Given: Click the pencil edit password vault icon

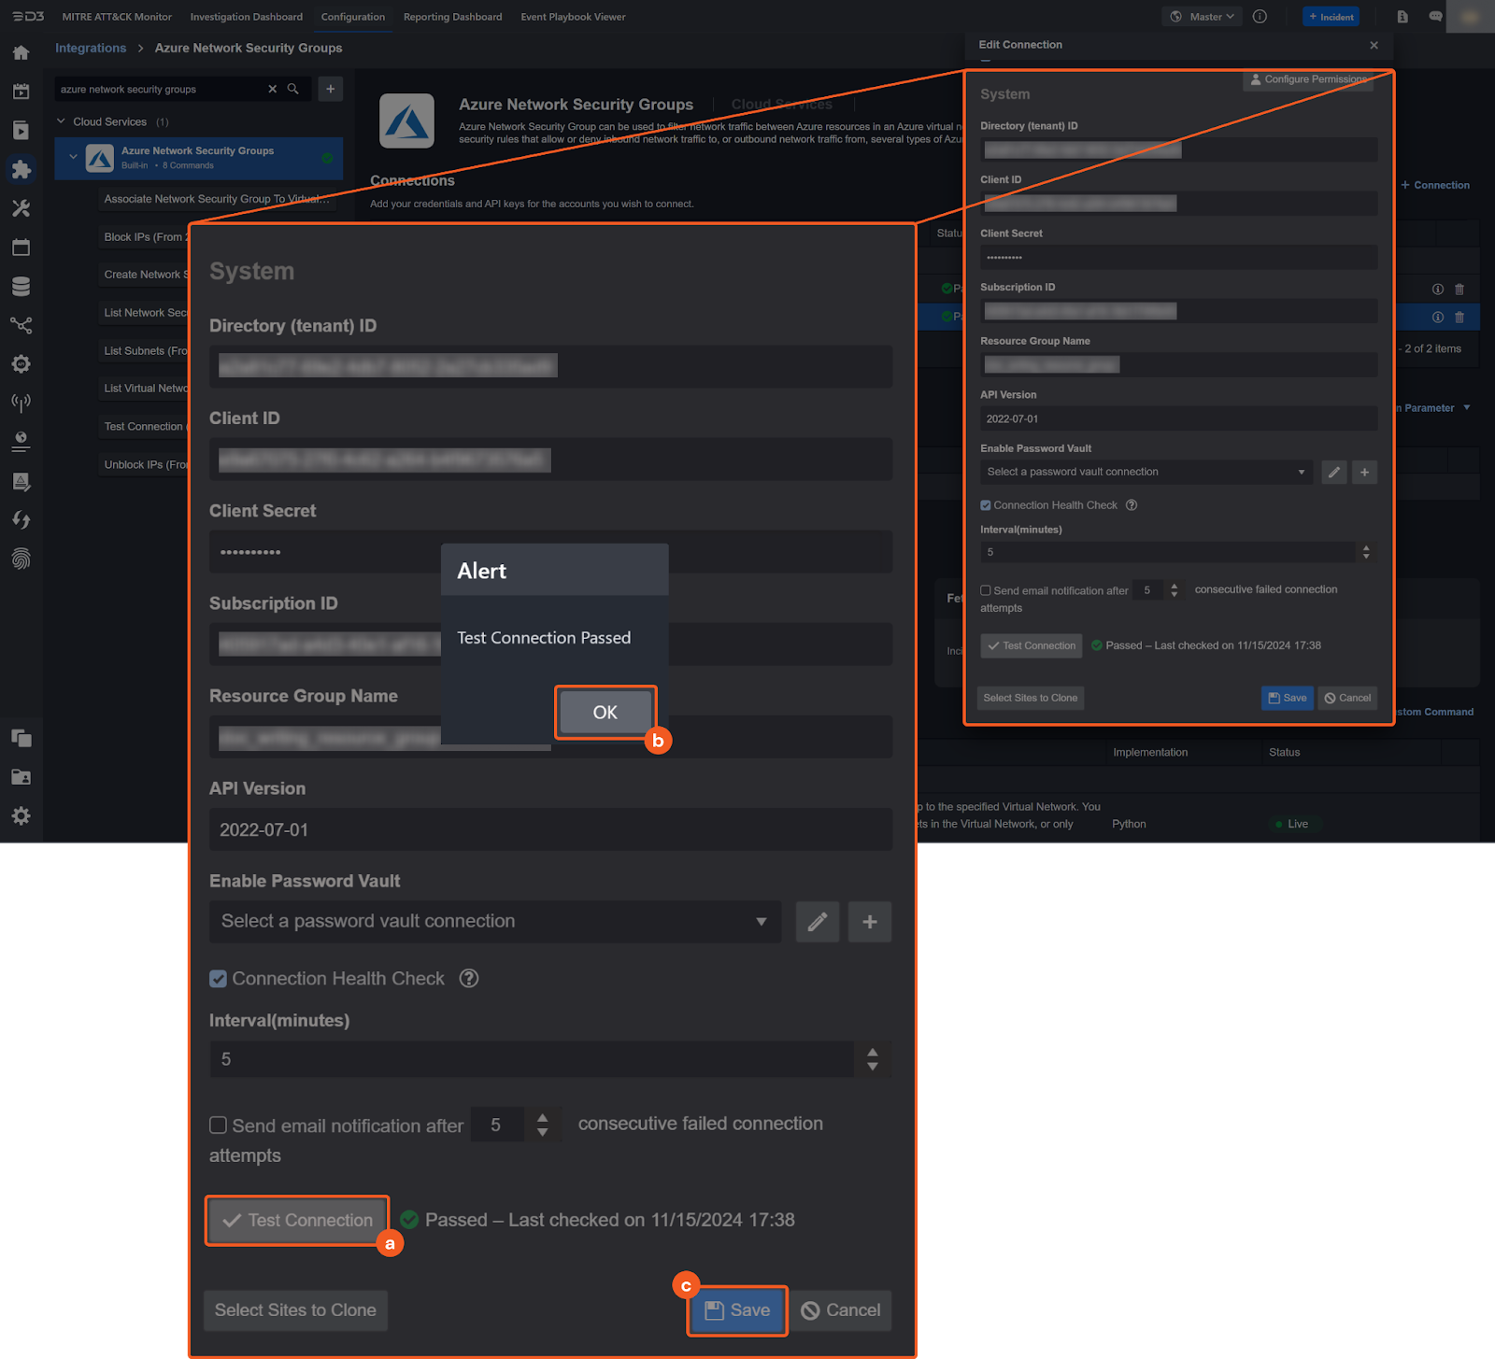Looking at the screenshot, I should click(x=817, y=922).
